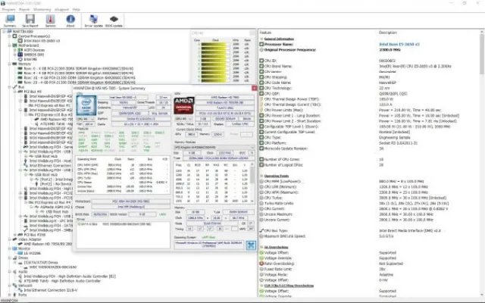Click the blue X icon beside Operating System field
Image resolution: width=485 pixels, height=303 pixels.
[x=251, y=245]
